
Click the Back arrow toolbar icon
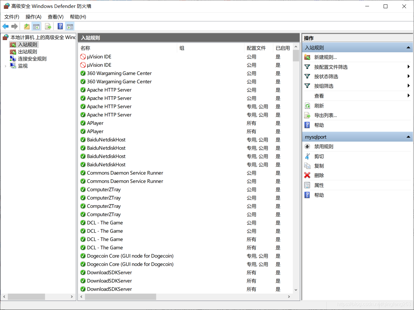click(5, 27)
